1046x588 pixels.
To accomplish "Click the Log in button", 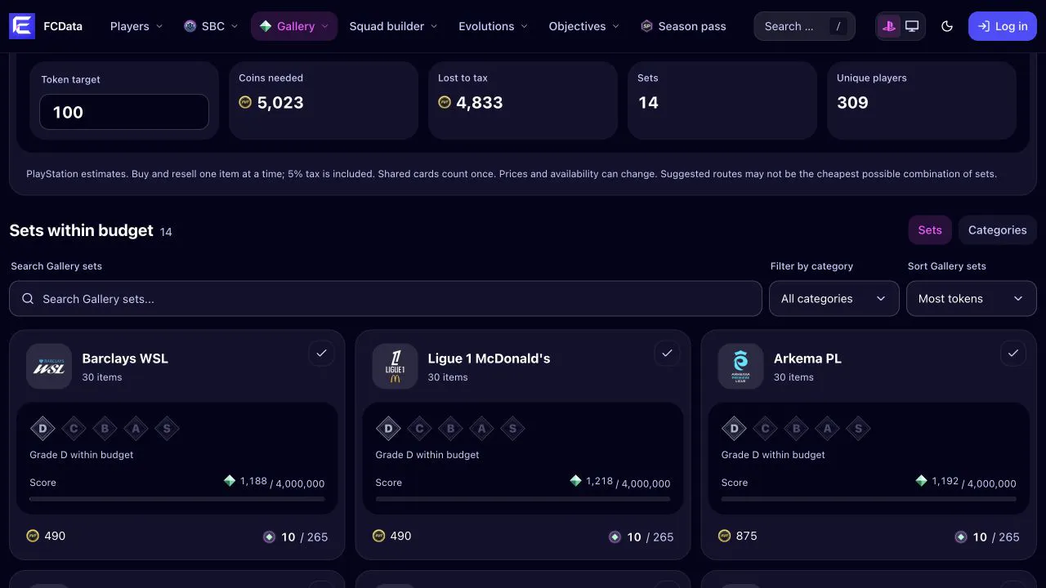I will point(1003,26).
